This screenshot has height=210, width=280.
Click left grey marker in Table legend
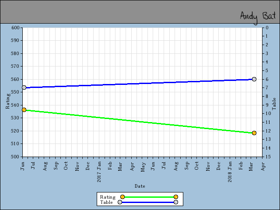pyautogui.click(x=120, y=202)
